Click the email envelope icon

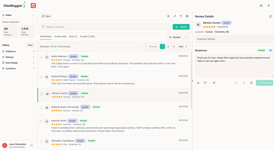[x=236, y=83]
